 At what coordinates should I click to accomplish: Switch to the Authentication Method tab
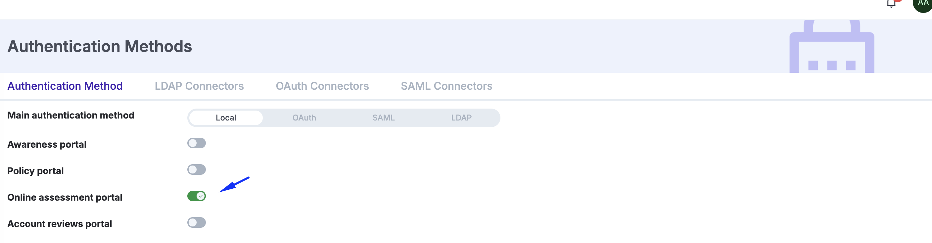pos(65,86)
